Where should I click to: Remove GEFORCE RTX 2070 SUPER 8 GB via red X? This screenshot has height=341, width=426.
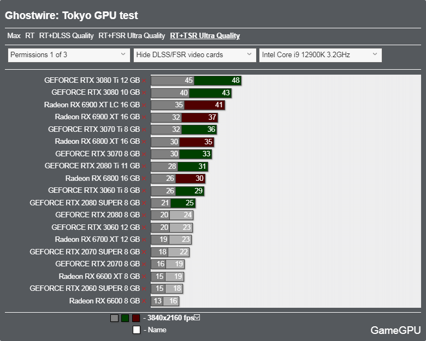[x=144, y=252]
